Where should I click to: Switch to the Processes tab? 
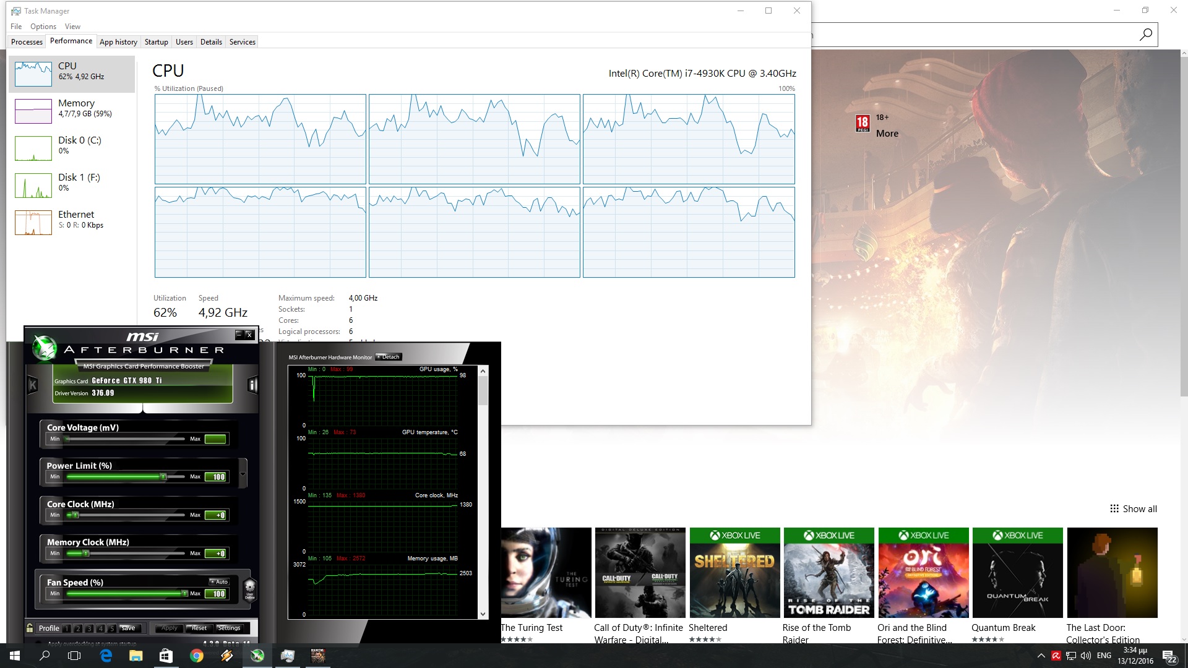click(27, 42)
